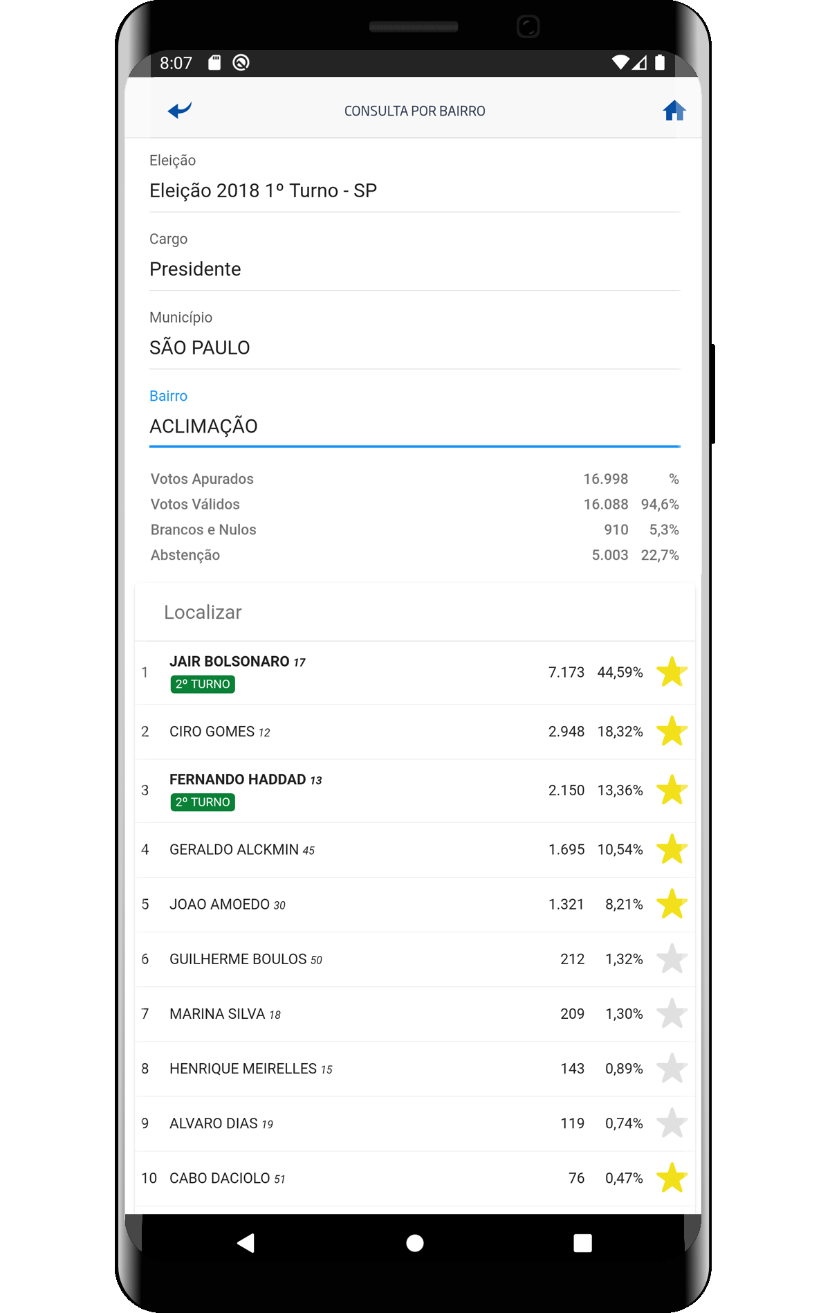The height and width of the screenshot is (1313, 830).
Task: Remove Cabo Daciolo favorite star
Action: 672,1178
